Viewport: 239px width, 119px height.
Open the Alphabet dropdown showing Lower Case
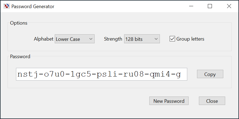click(72, 39)
